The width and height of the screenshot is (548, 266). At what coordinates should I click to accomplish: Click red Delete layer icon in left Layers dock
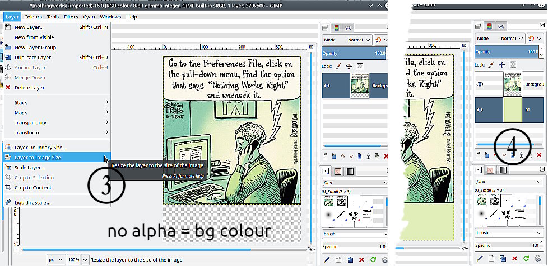point(386,156)
